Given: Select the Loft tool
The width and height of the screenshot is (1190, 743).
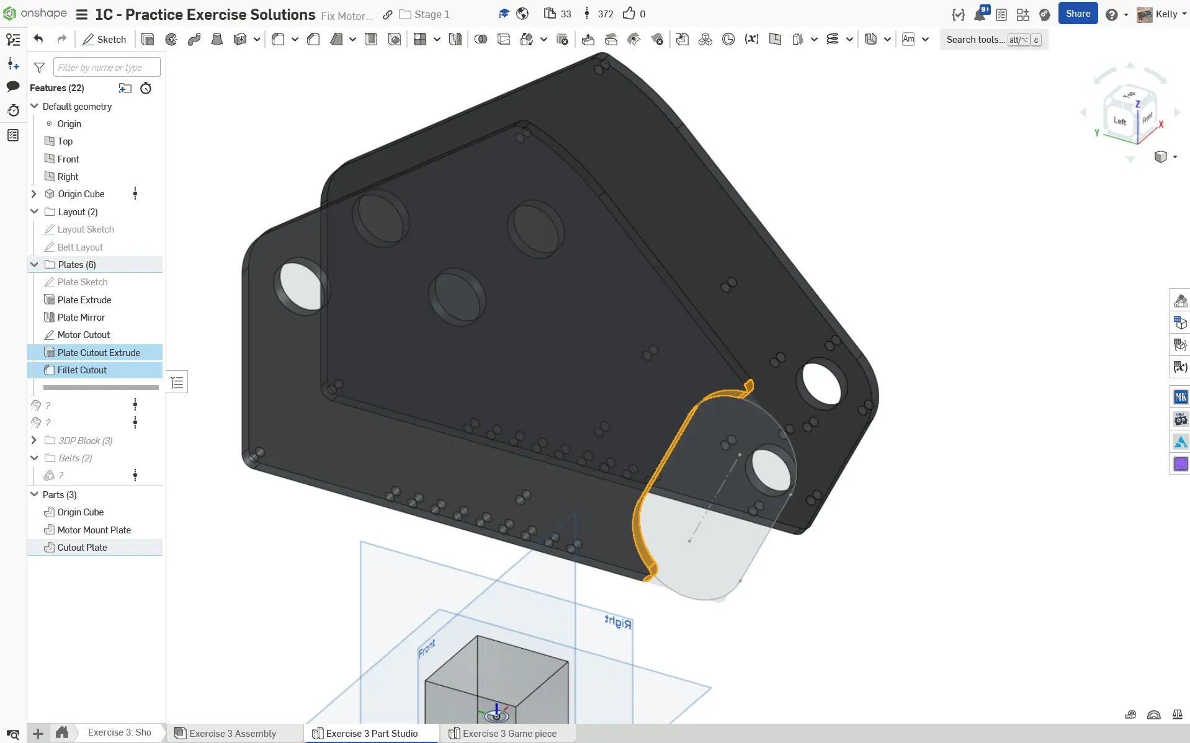Looking at the screenshot, I should point(217,40).
